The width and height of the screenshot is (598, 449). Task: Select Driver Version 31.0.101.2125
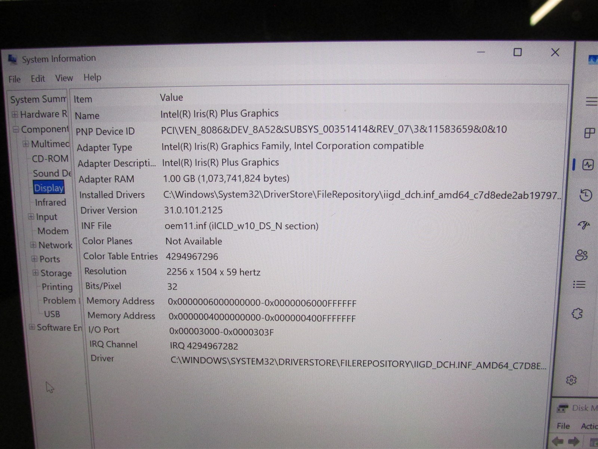coord(193,210)
